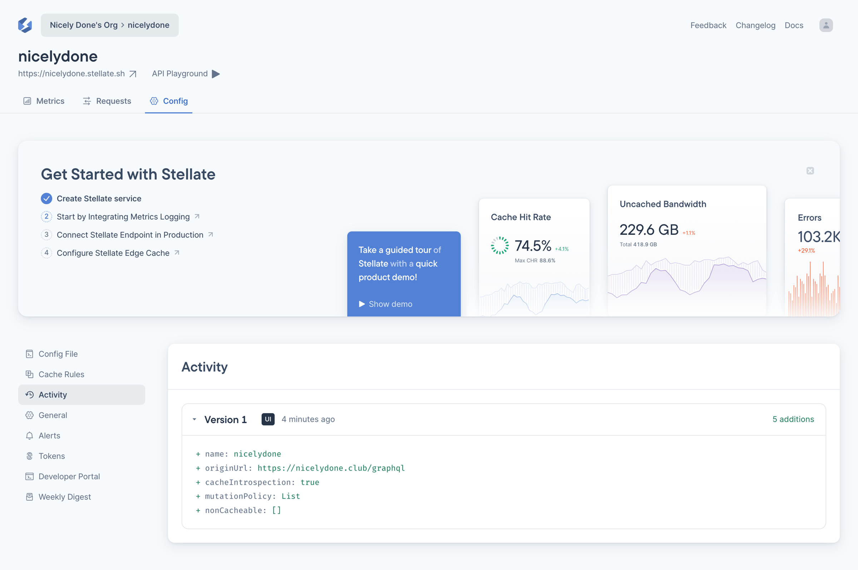Click the Developer Portal terminal icon
Screen dimensions: 858x570
click(29, 476)
